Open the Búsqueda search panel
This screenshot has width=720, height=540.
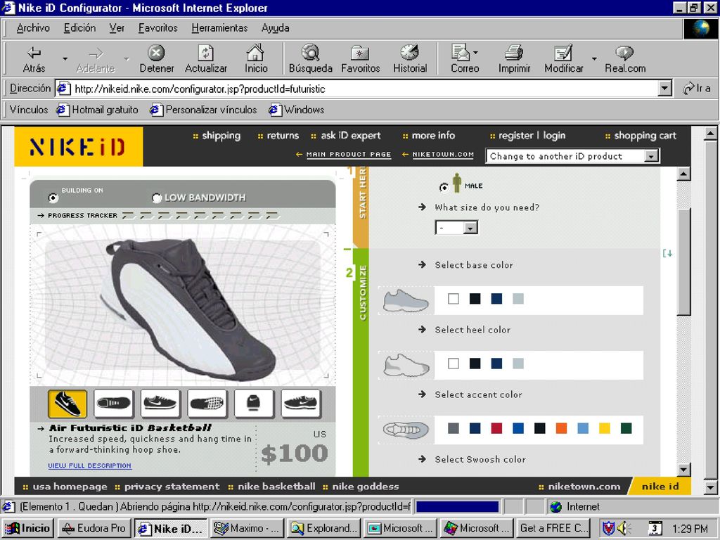pos(310,59)
